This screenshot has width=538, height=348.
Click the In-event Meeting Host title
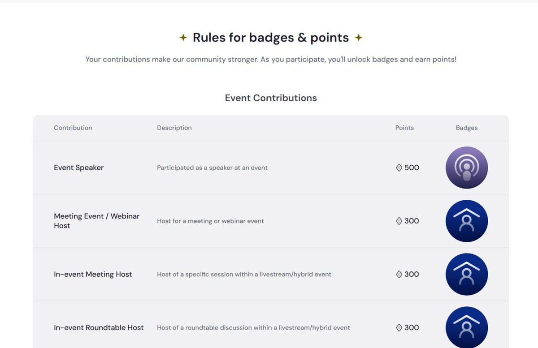93,274
